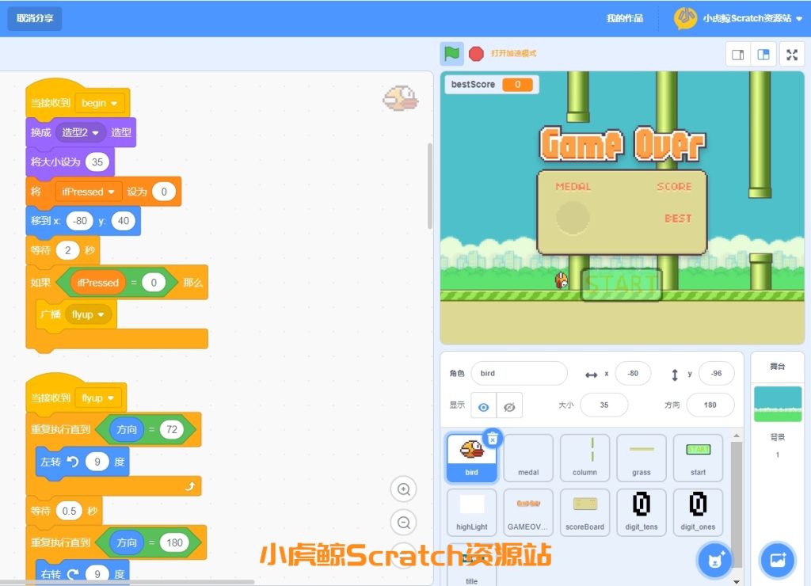Switch to small stage layout
811x586 pixels.
click(x=737, y=54)
